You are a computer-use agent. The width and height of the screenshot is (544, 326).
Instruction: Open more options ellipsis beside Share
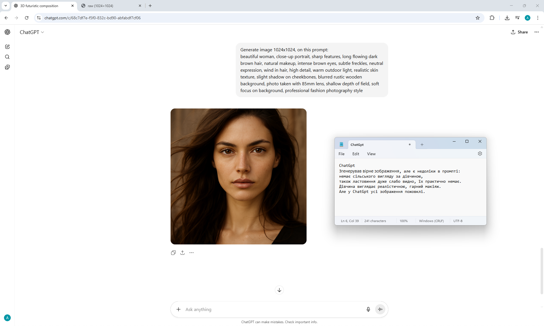point(537,32)
